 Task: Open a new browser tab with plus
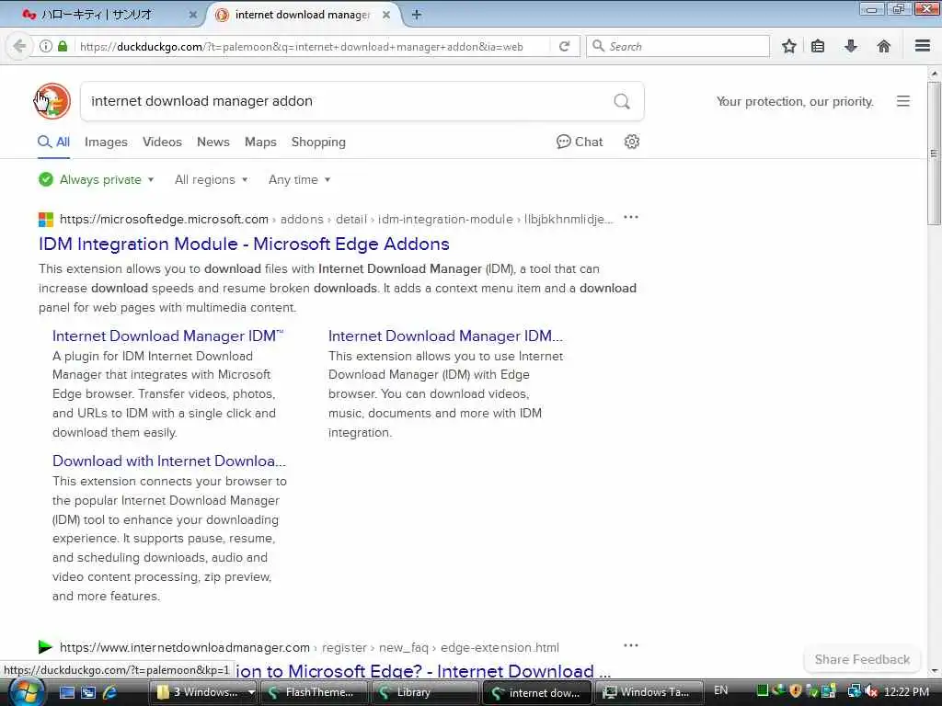(x=417, y=15)
